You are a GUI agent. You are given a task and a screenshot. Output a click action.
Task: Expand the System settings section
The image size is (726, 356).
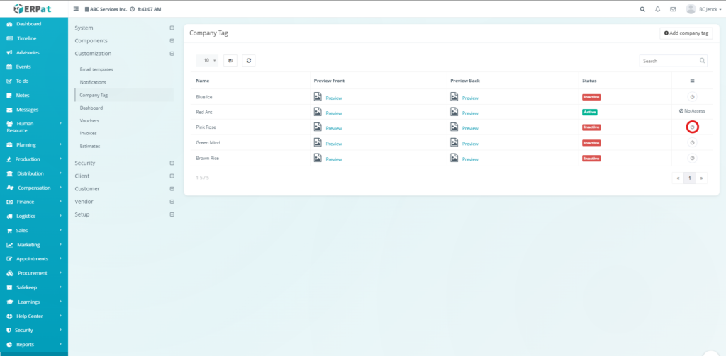(x=172, y=28)
